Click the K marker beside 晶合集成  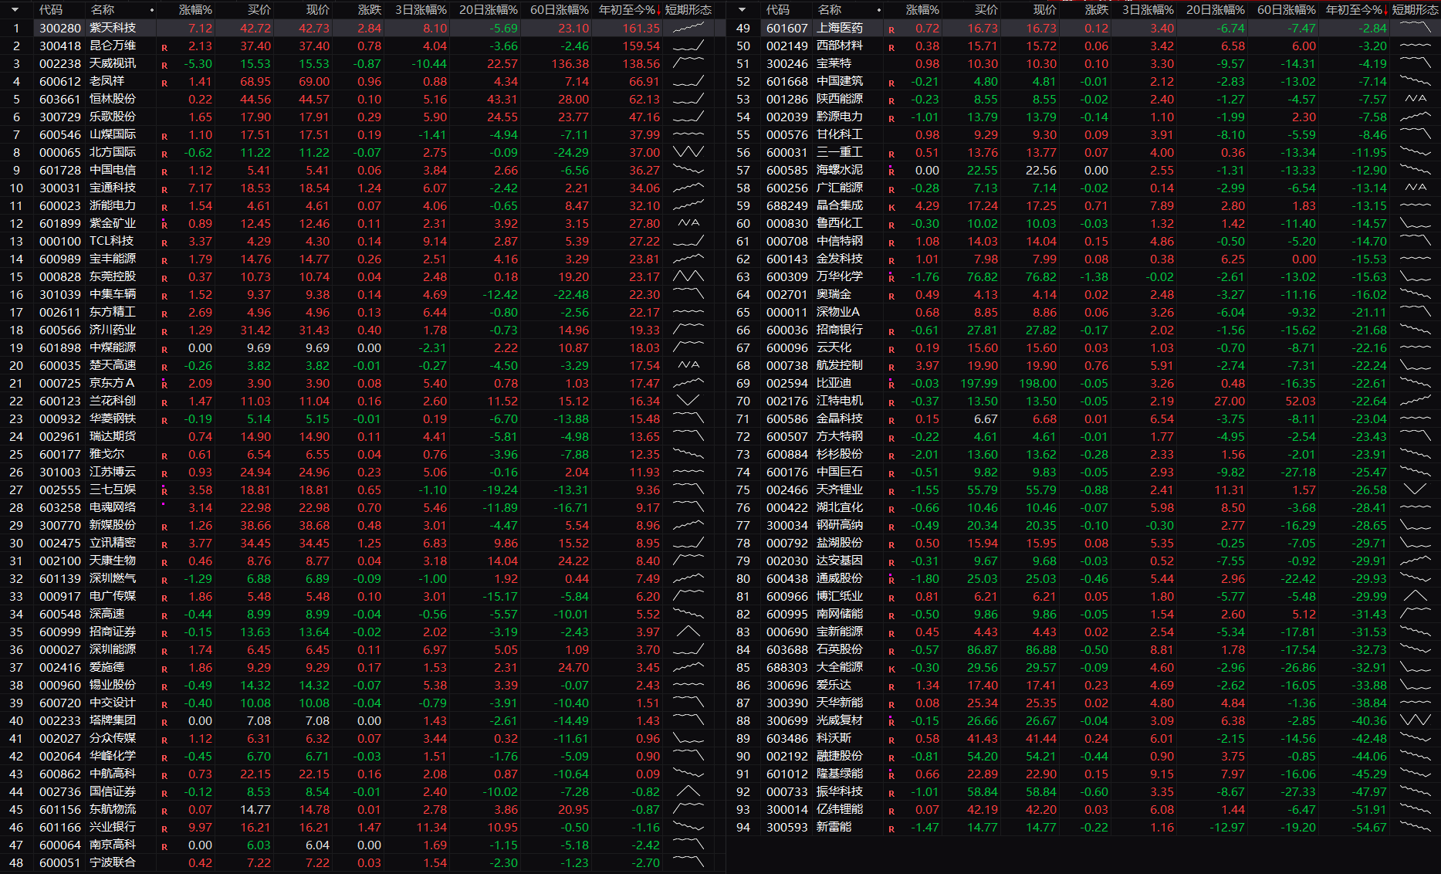(x=891, y=207)
